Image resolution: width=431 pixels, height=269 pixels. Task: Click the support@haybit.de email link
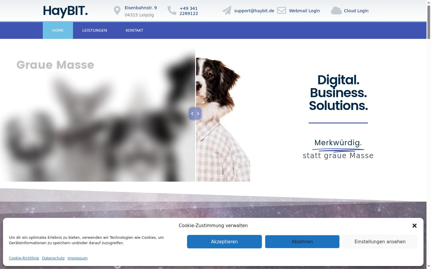click(254, 11)
